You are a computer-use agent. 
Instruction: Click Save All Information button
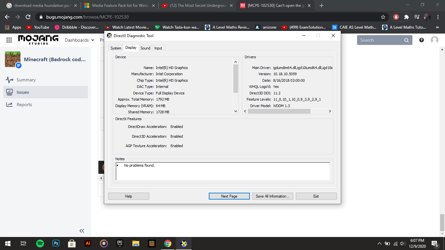(273, 196)
